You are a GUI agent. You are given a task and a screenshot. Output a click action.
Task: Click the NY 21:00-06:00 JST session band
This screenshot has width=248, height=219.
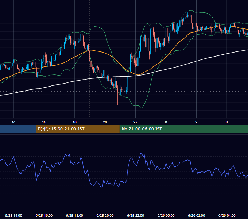click(183, 129)
